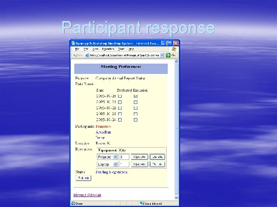Click the green Go arrow icon
Viewport: 277px width, 207px height.
pyautogui.click(x=168, y=55)
